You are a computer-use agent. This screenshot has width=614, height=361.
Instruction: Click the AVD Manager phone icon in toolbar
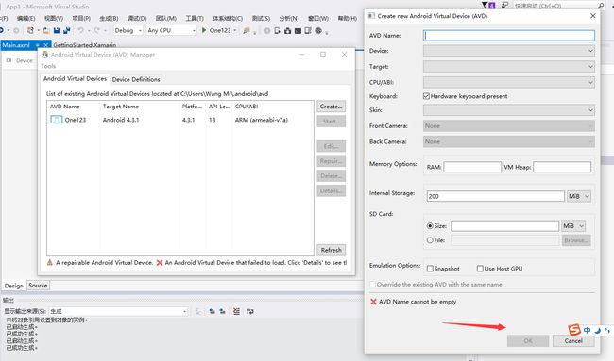308,30
